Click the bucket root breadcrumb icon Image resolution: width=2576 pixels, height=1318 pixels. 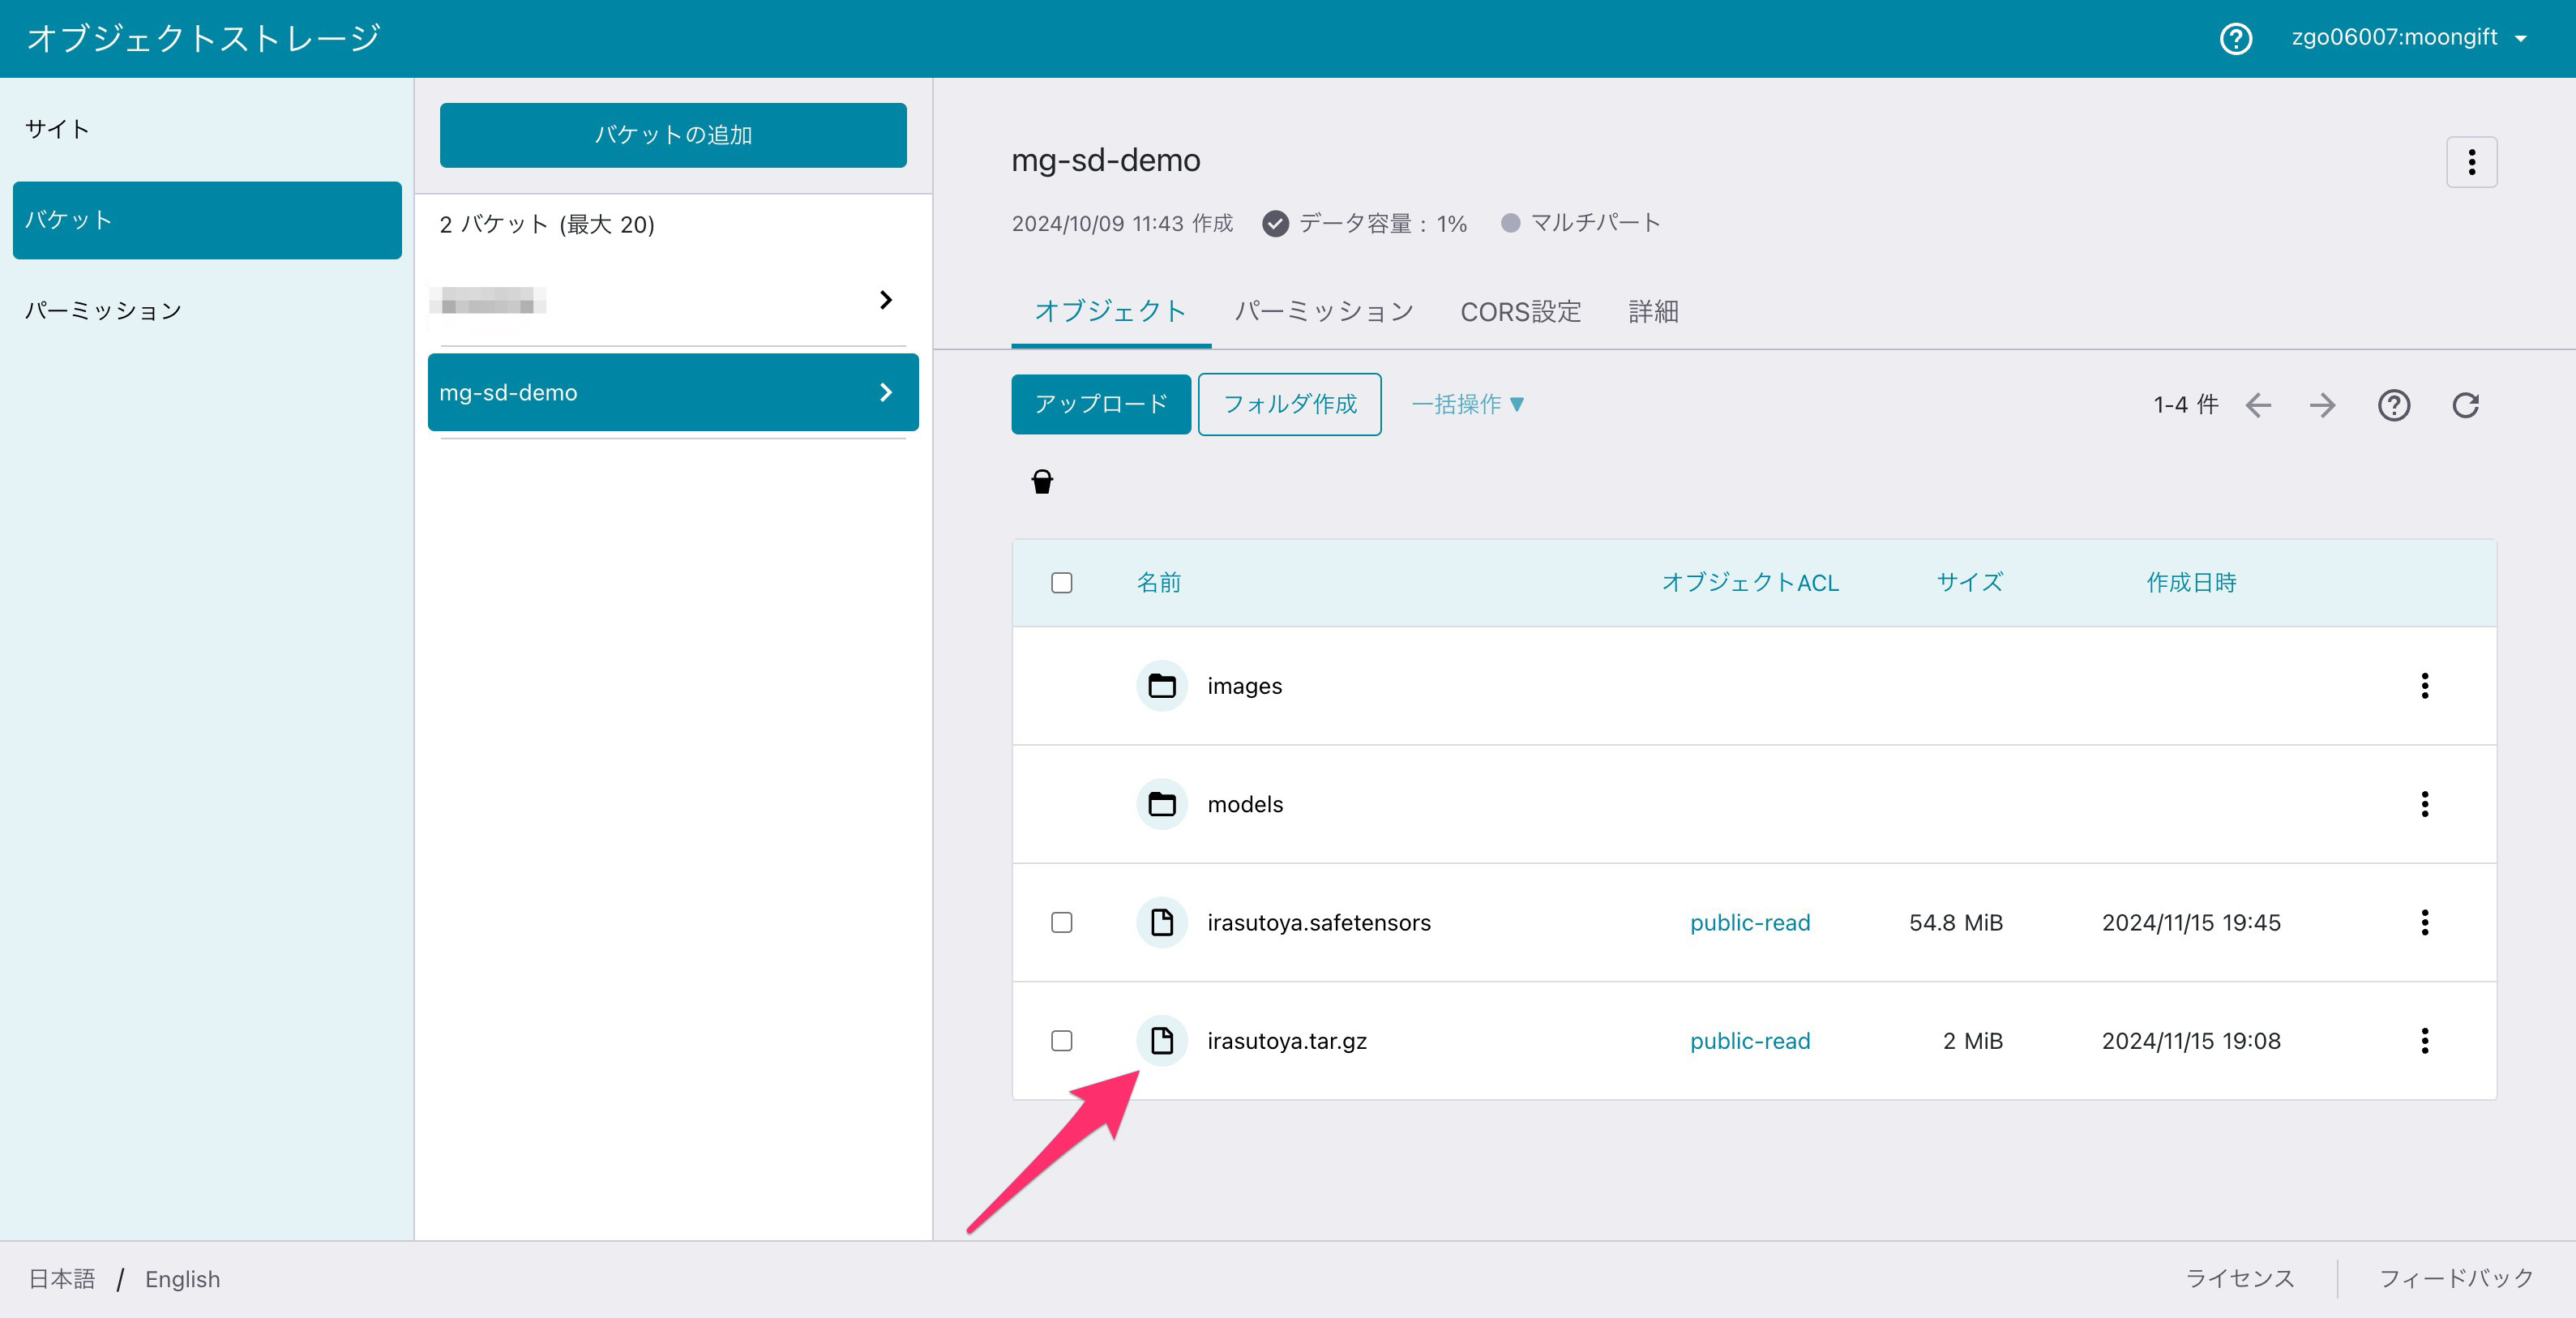pyautogui.click(x=1042, y=482)
